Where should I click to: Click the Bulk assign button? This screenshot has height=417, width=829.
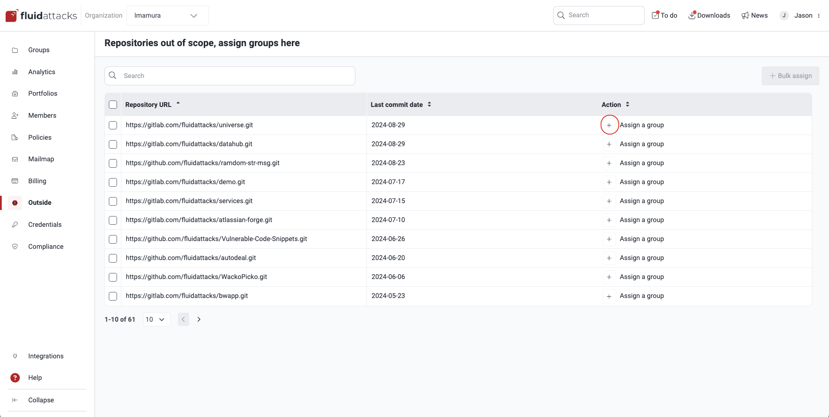[790, 76]
